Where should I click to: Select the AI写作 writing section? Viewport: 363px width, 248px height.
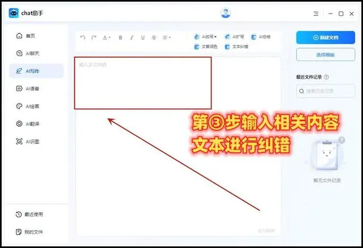(x=36, y=71)
